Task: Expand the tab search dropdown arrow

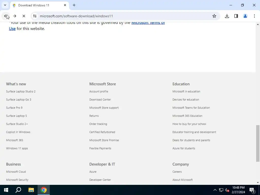Action: click(5, 5)
